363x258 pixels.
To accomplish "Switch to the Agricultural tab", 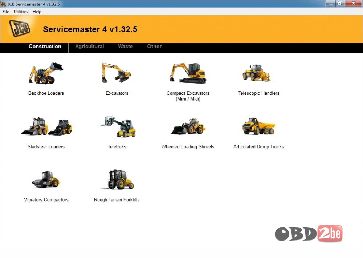I will tap(90, 47).
